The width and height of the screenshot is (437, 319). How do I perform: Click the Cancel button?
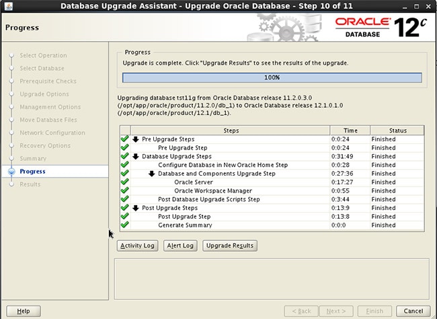[x=413, y=311]
